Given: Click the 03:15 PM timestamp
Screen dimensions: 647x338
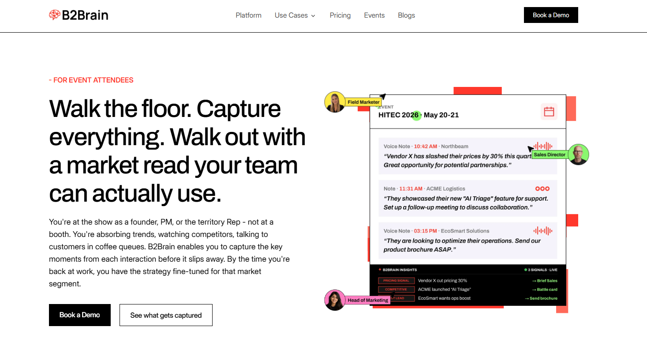Looking at the screenshot, I should click(425, 231).
